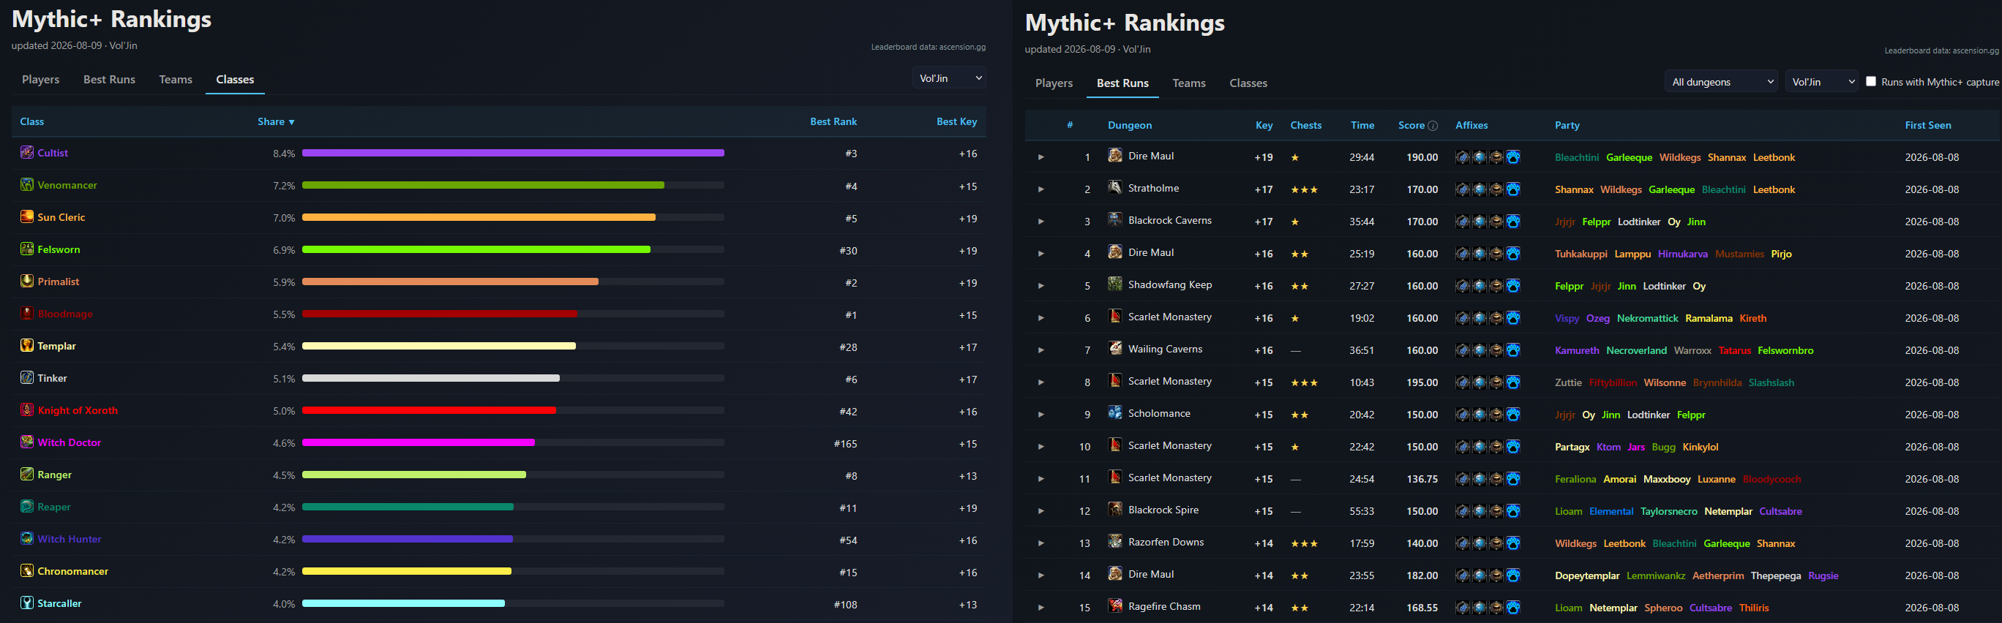This screenshot has height=623, width=2002.
Task: Click the Knight of Xoroth class icon
Action: pos(27,410)
